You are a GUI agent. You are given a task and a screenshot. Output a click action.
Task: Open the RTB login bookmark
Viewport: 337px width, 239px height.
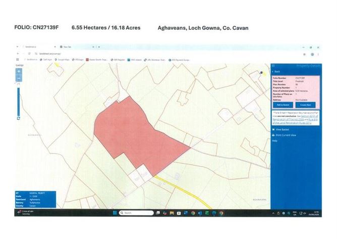[78, 60]
